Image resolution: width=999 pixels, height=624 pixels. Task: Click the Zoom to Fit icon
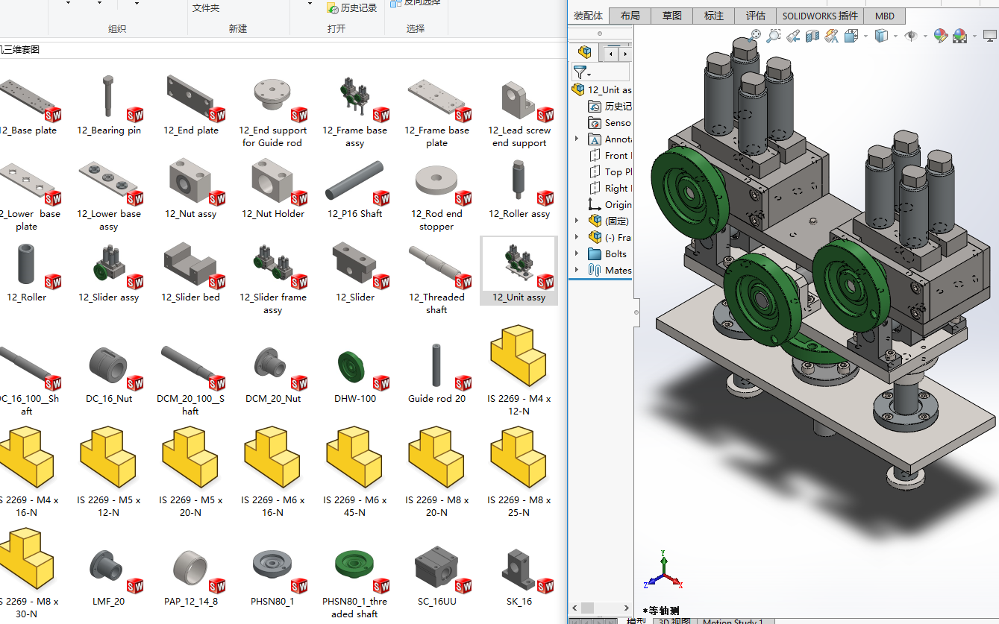[754, 36]
